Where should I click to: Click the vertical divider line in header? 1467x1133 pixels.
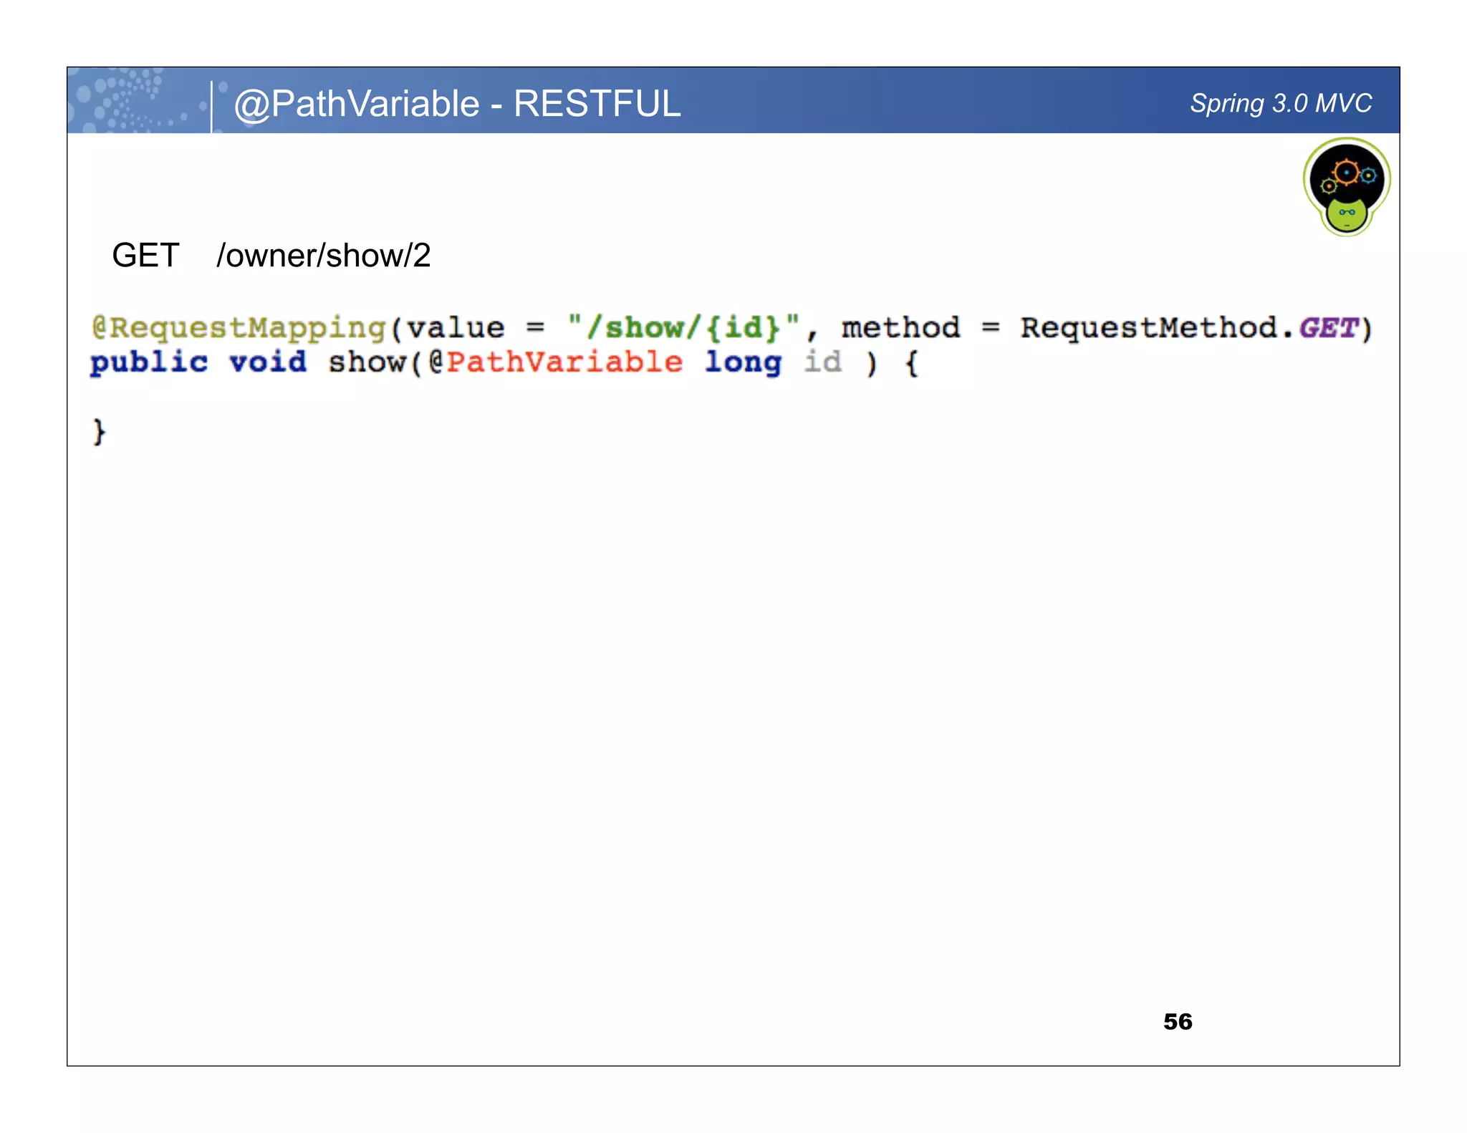pyautogui.click(x=212, y=106)
